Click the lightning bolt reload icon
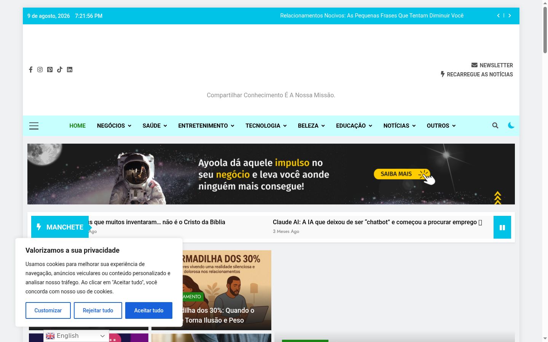 pos(443,74)
